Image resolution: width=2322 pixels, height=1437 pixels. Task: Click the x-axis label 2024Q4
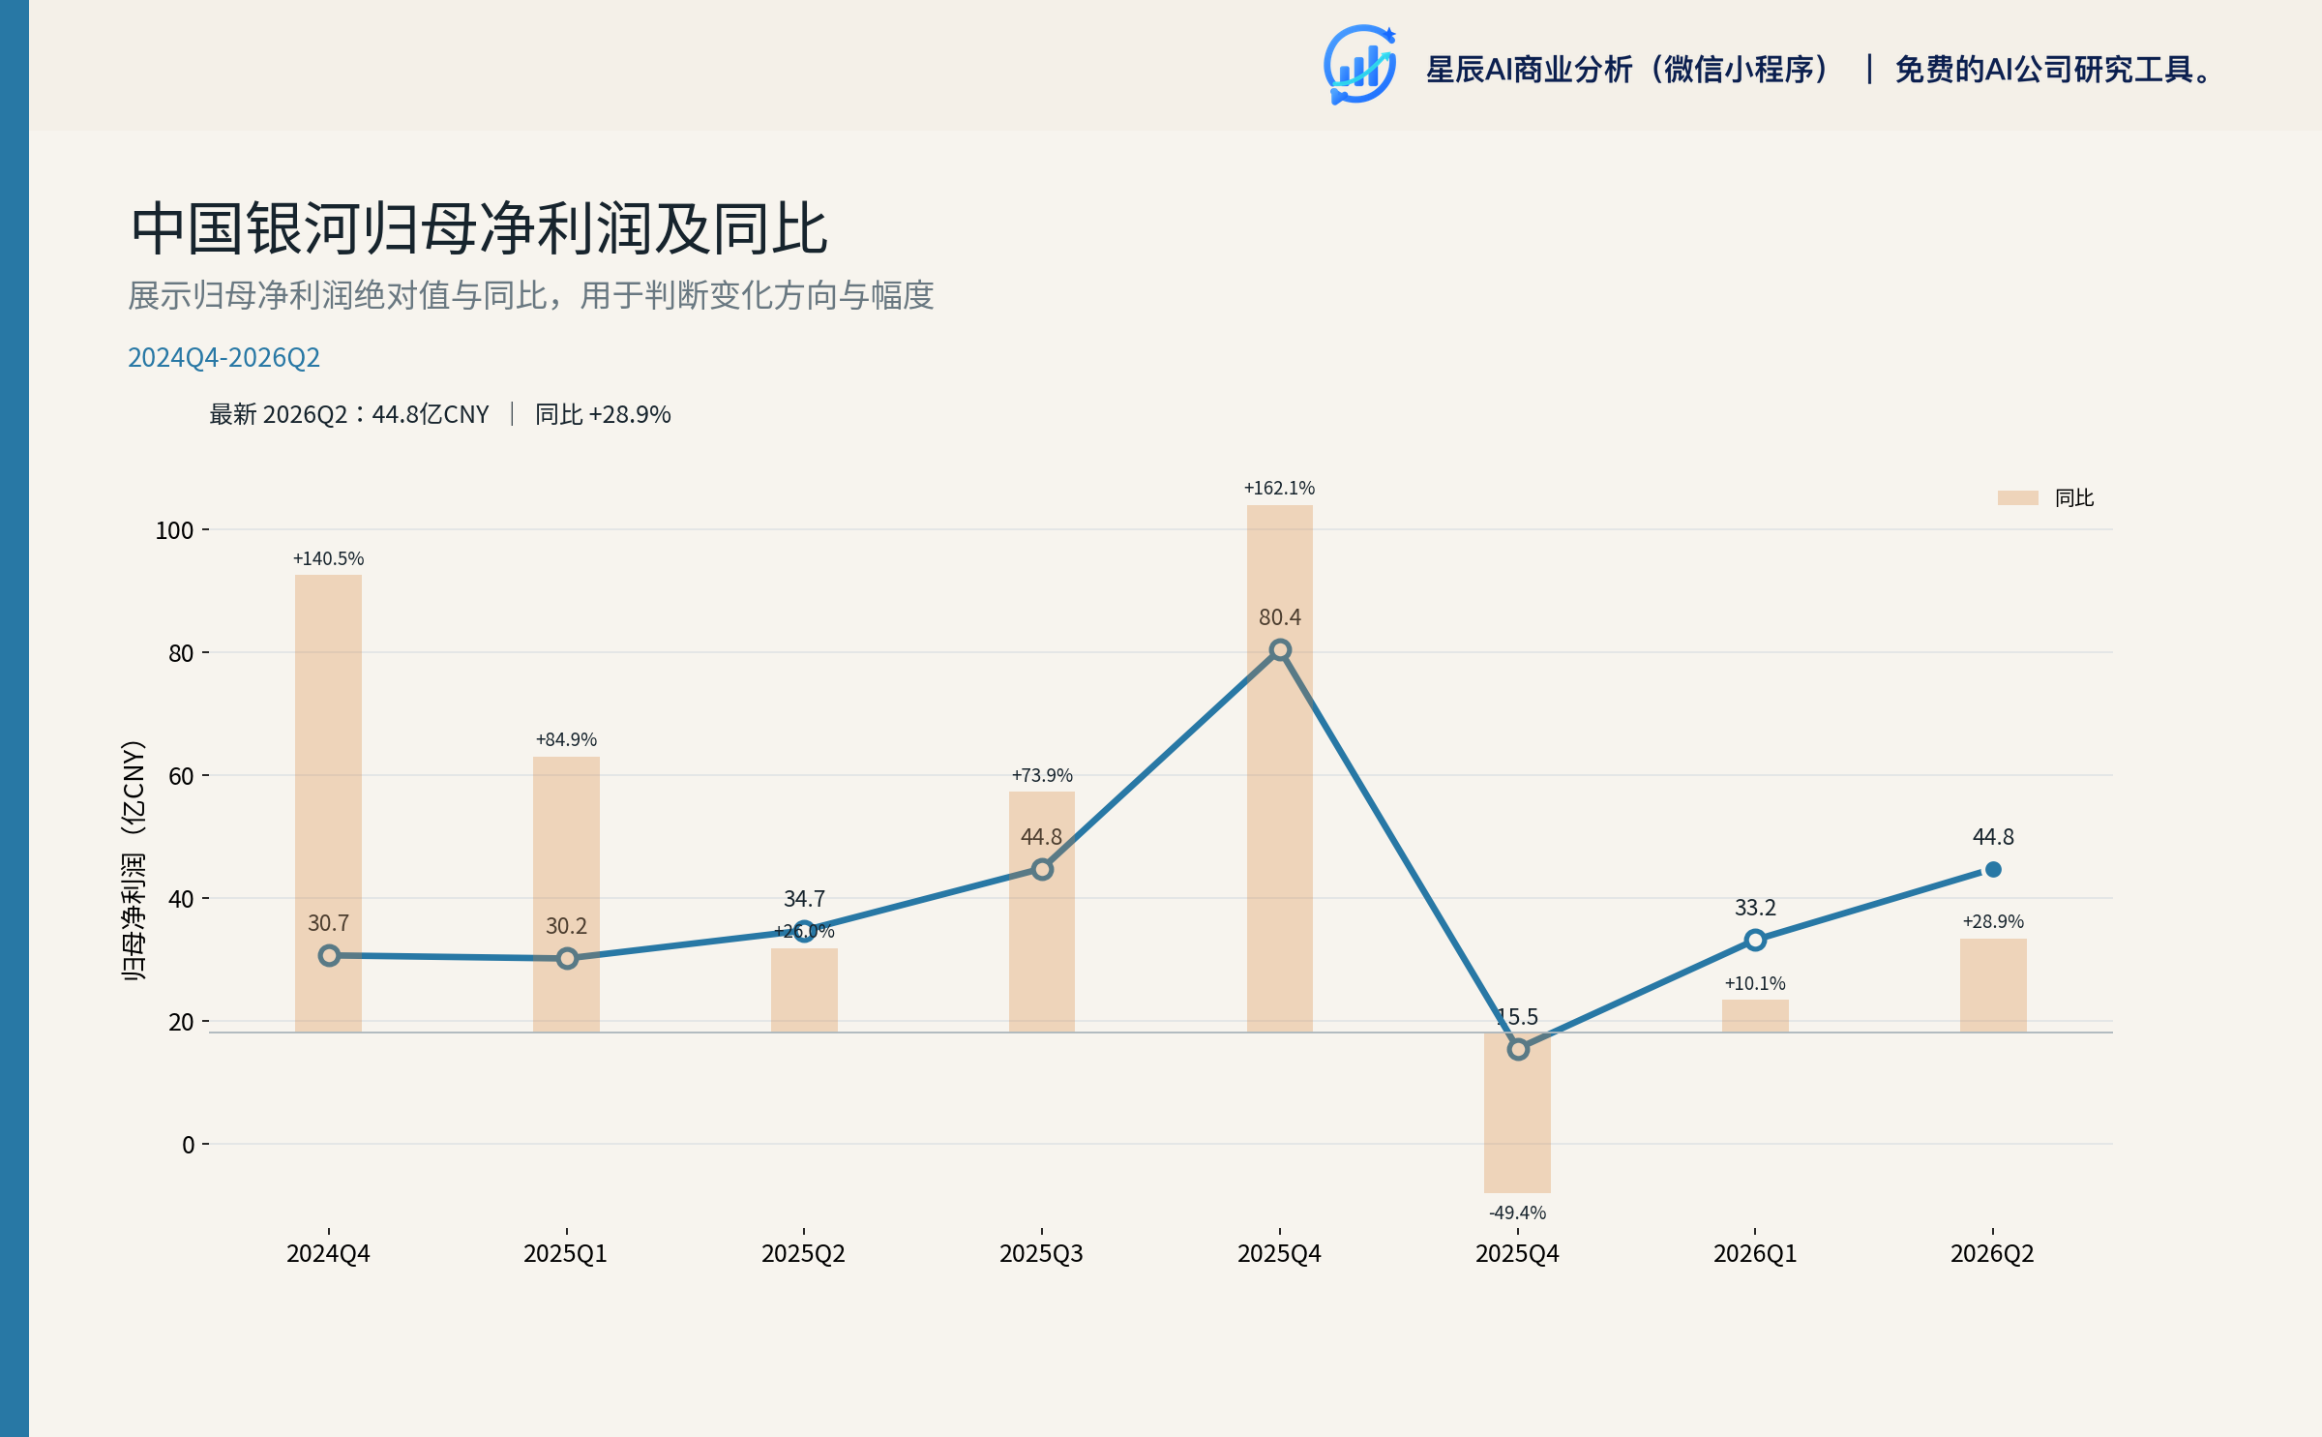pyautogui.click(x=328, y=1254)
